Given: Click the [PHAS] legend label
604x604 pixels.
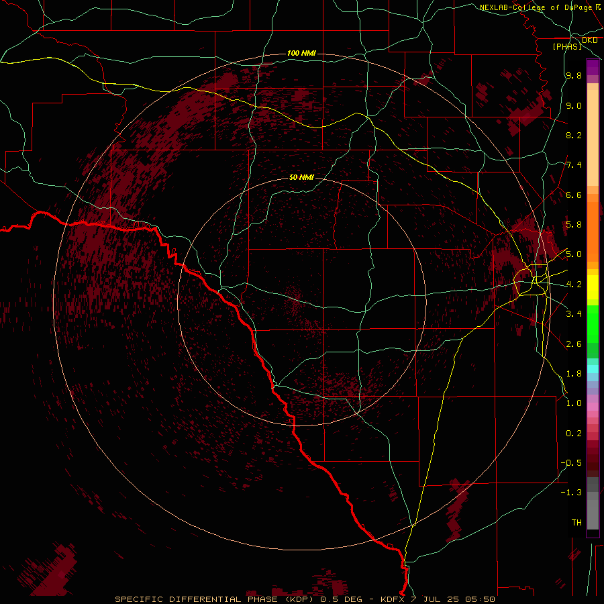Looking at the screenshot, I should [567, 46].
